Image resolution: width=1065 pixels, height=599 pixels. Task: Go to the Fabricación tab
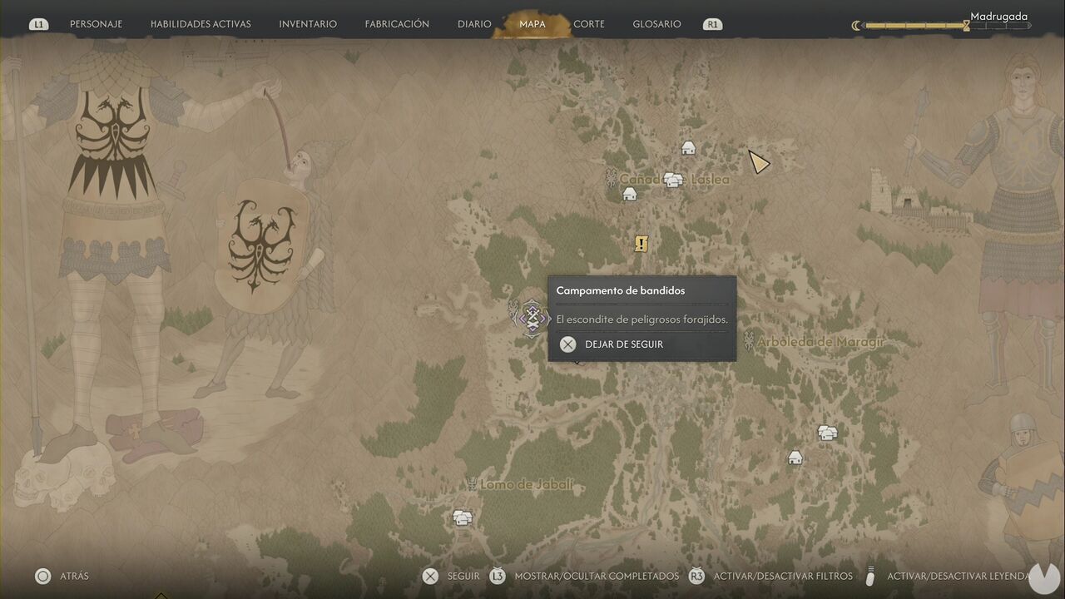[x=397, y=24]
